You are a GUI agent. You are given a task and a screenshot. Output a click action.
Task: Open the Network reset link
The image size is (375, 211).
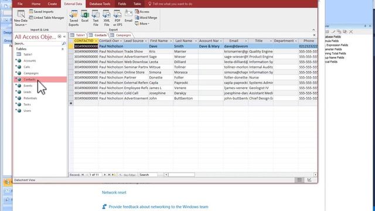coord(114,192)
